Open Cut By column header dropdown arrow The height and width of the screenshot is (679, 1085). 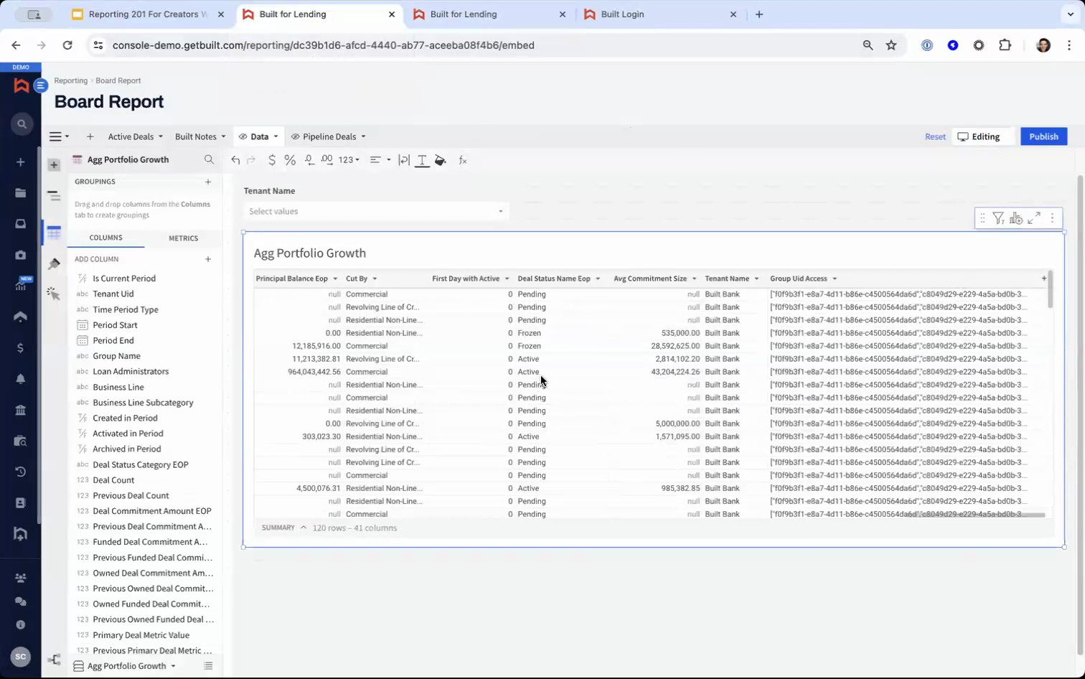click(x=375, y=278)
